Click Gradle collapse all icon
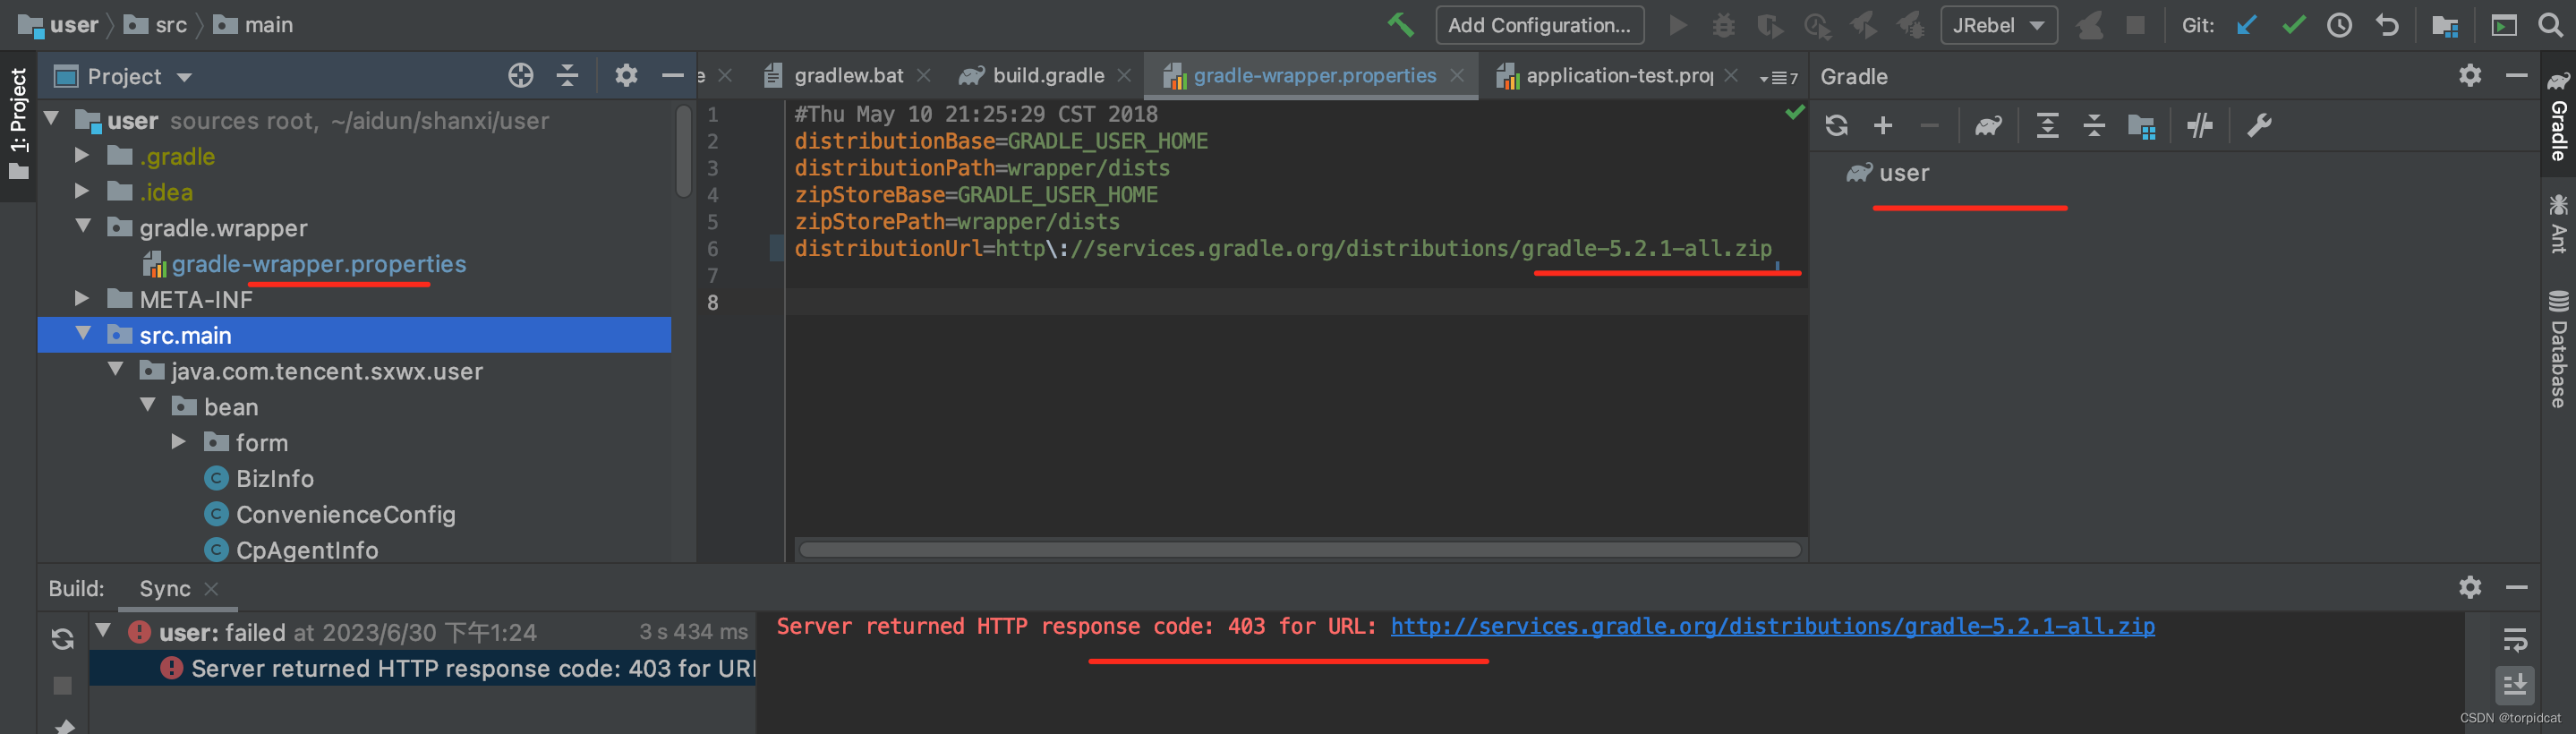The width and height of the screenshot is (2576, 734). [2094, 125]
